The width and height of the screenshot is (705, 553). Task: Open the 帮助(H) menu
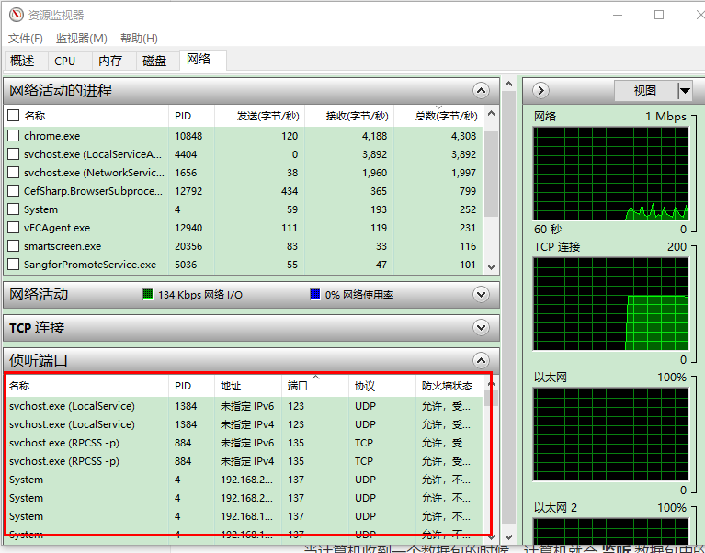point(139,39)
